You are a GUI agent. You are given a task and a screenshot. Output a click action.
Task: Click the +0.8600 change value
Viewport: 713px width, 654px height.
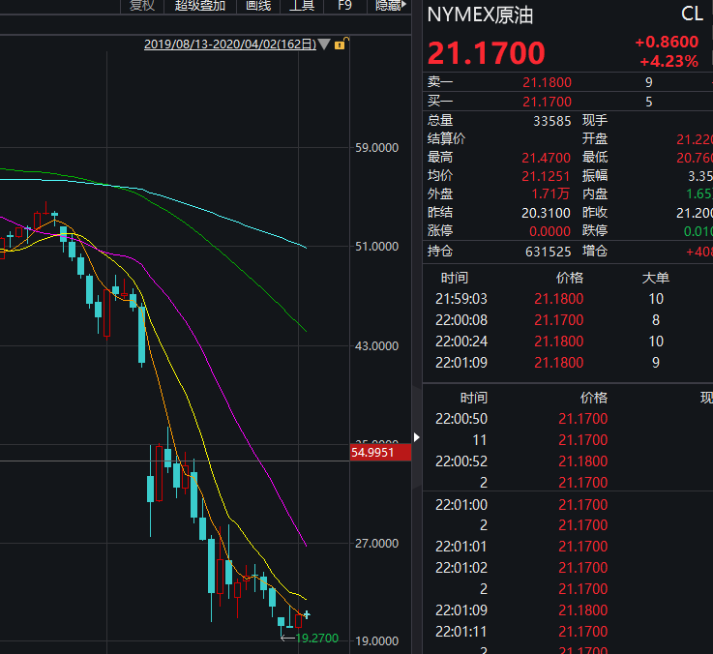pyautogui.click(x=667, y=42)
